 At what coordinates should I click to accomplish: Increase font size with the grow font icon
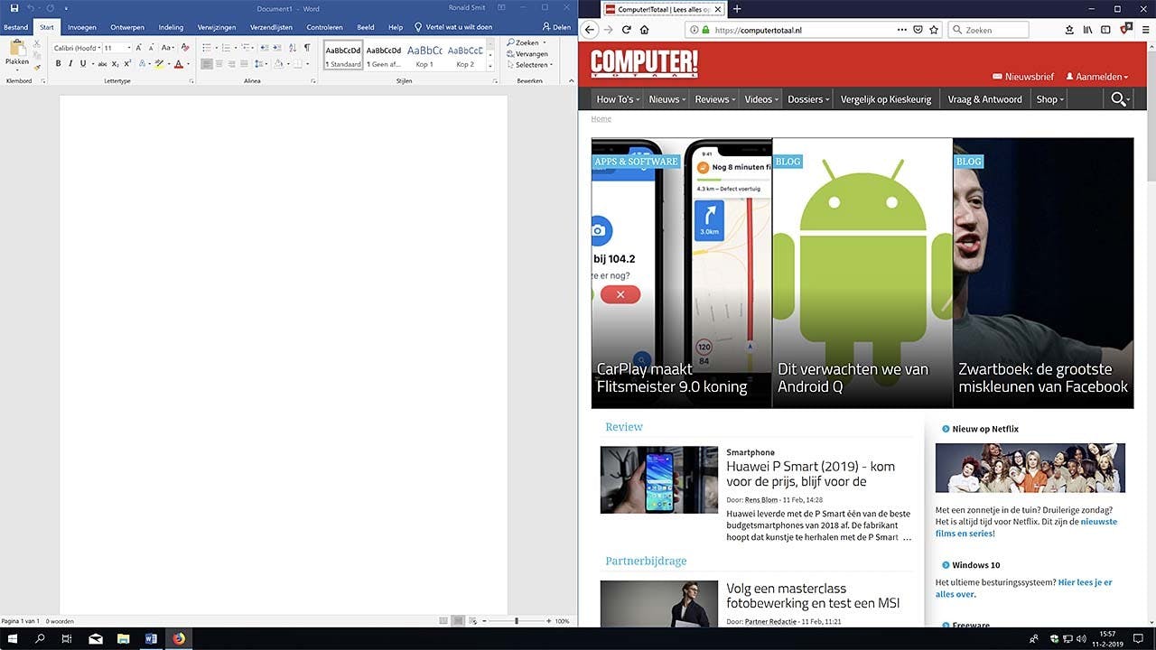pyautogui.click(x=139, y=48)
